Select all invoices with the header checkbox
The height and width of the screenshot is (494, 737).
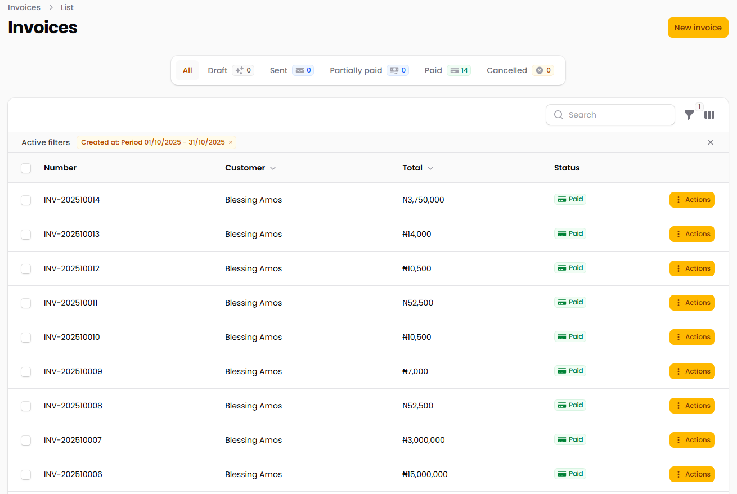[26, 168]
